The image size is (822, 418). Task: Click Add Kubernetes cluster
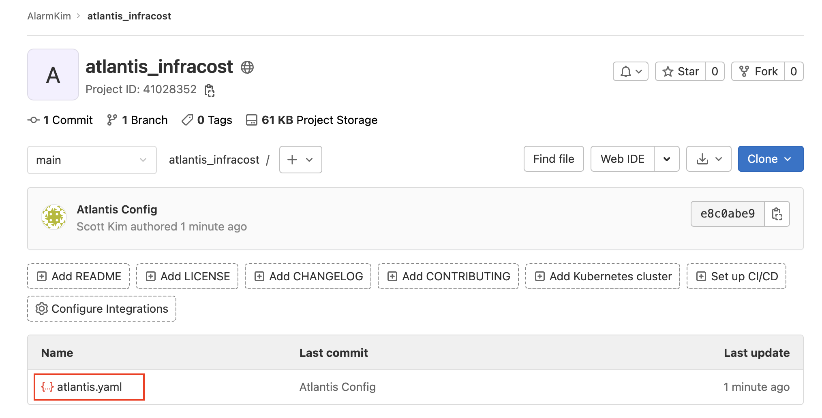603,276
